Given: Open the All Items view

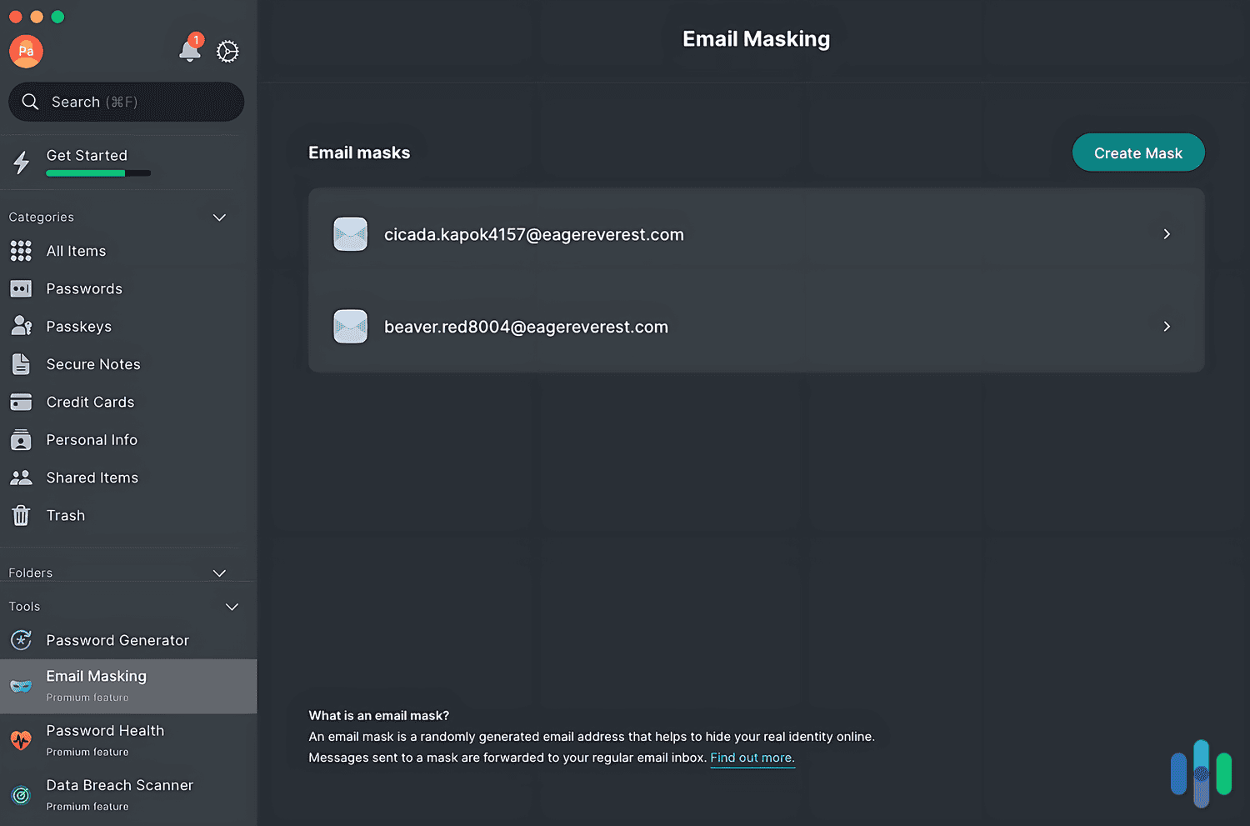Looking at the screenshot, I should click(76, 250).
